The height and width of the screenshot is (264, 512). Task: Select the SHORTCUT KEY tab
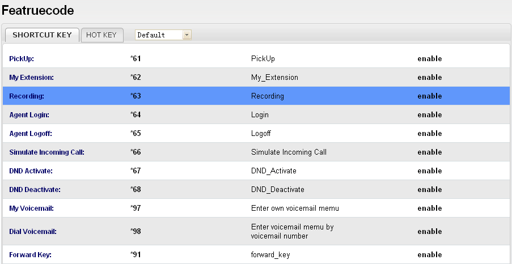click(42, 35)
